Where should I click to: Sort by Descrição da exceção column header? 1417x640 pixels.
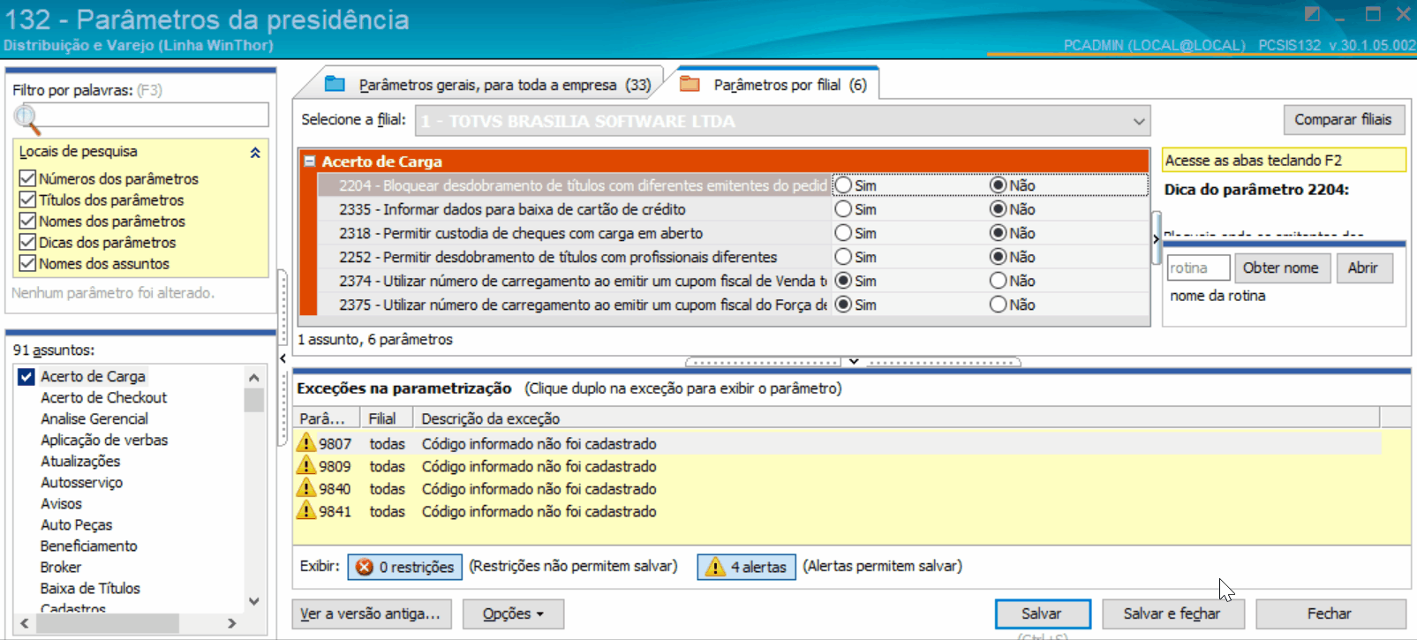[896, 418]
